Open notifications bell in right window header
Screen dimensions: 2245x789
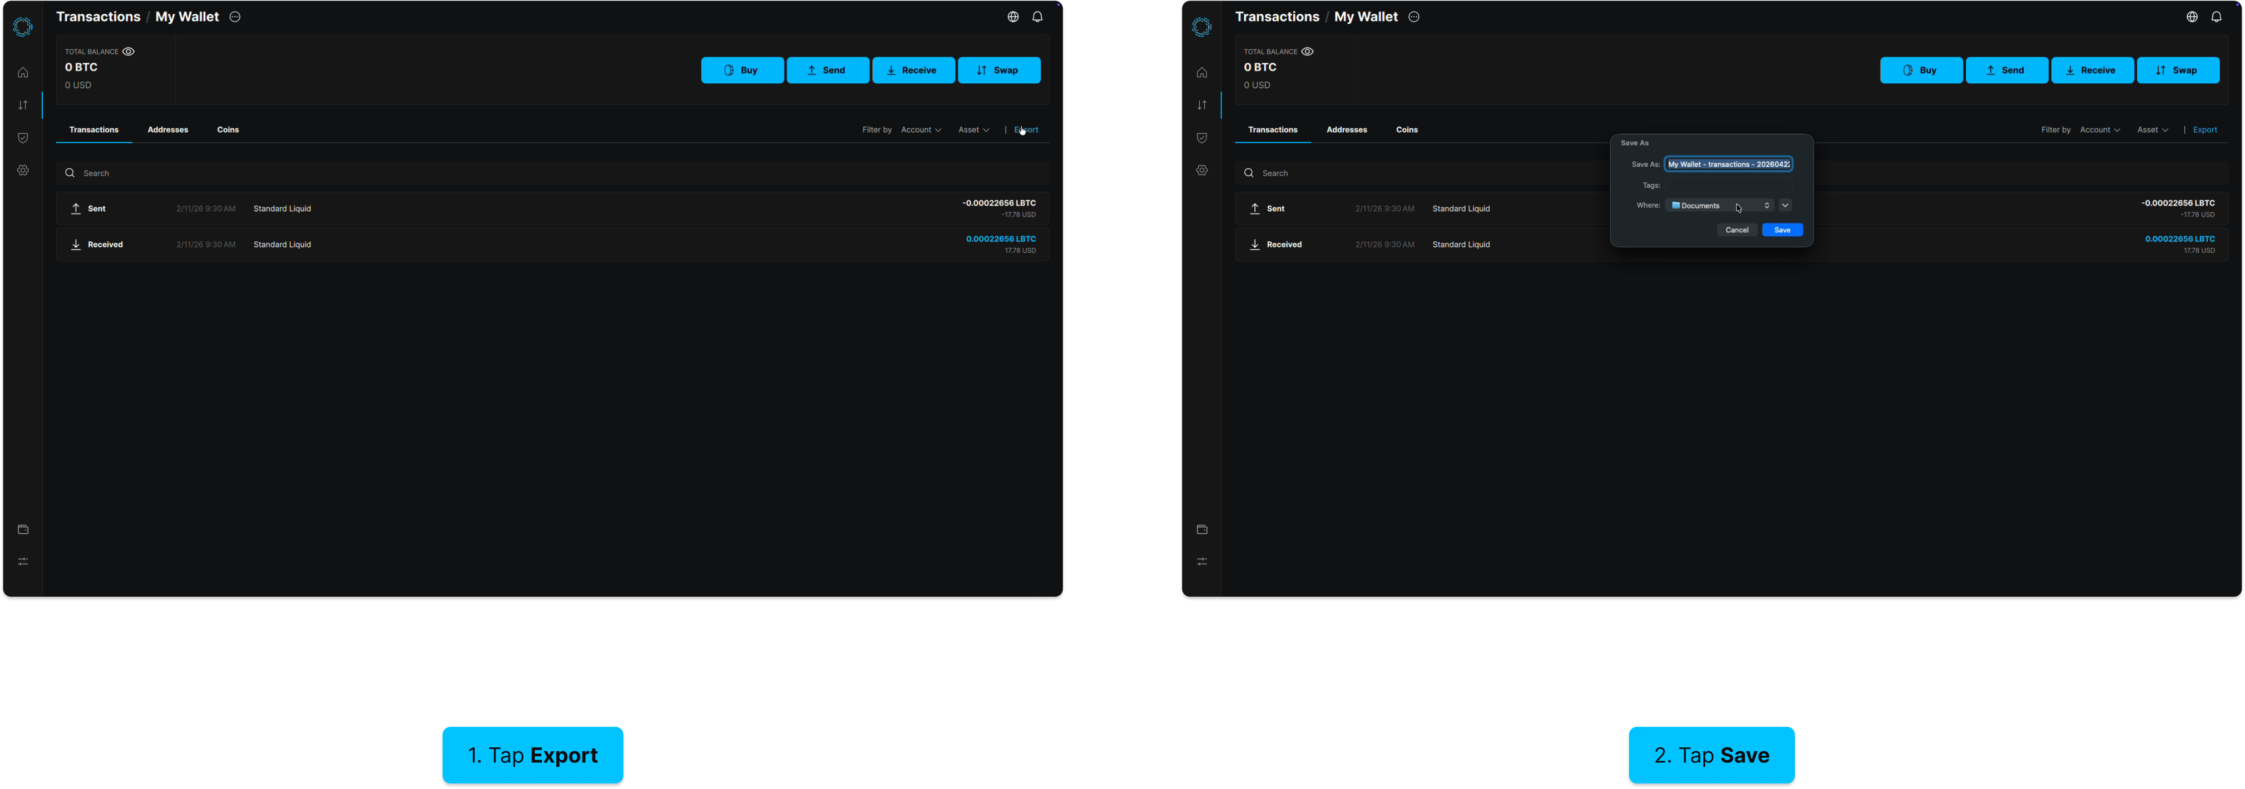click(2216, 16)
